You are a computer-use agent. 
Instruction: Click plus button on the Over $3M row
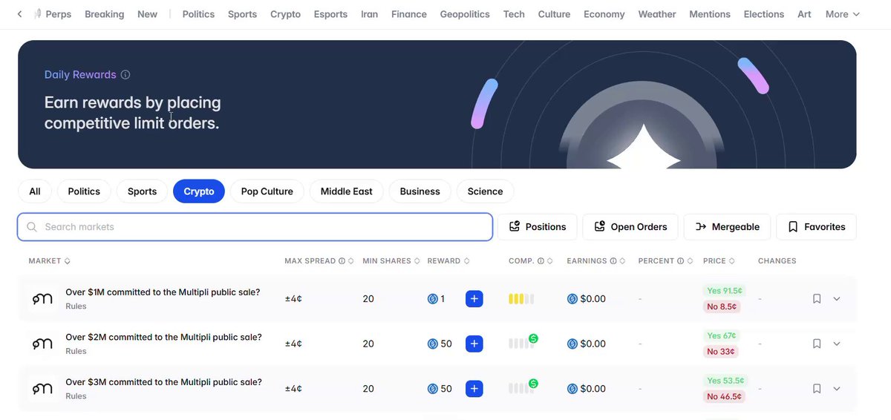[474, 389]
